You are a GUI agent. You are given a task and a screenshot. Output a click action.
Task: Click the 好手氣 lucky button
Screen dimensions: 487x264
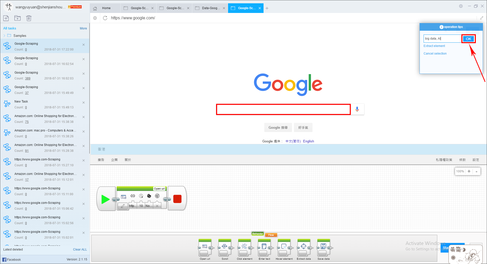[x=303, y=127]
